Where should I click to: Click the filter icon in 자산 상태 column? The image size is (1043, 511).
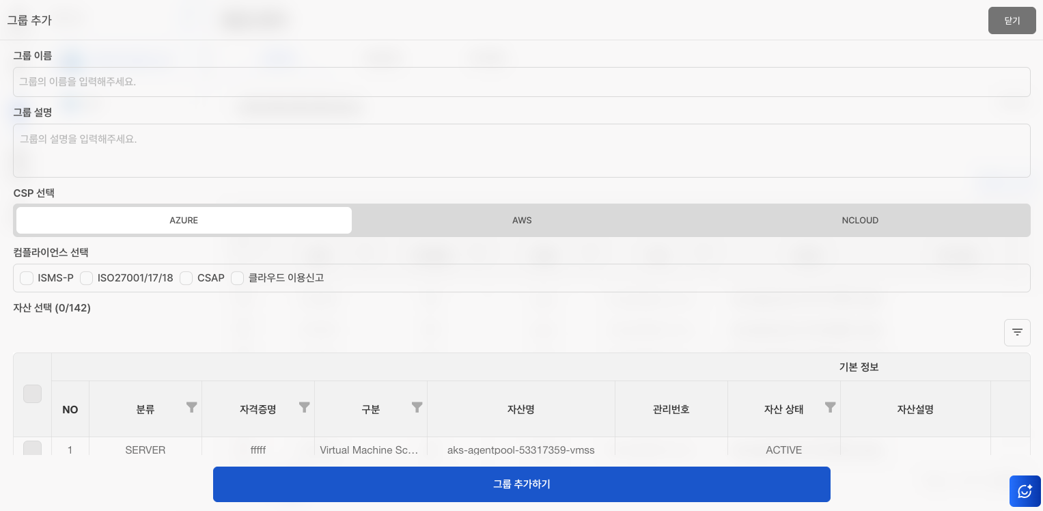point(830,407)
